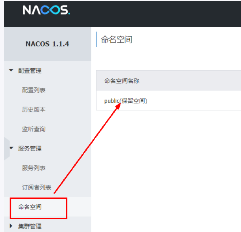
Task: Collapse the 配置管理 menu arrow
Action: (11, 70)
